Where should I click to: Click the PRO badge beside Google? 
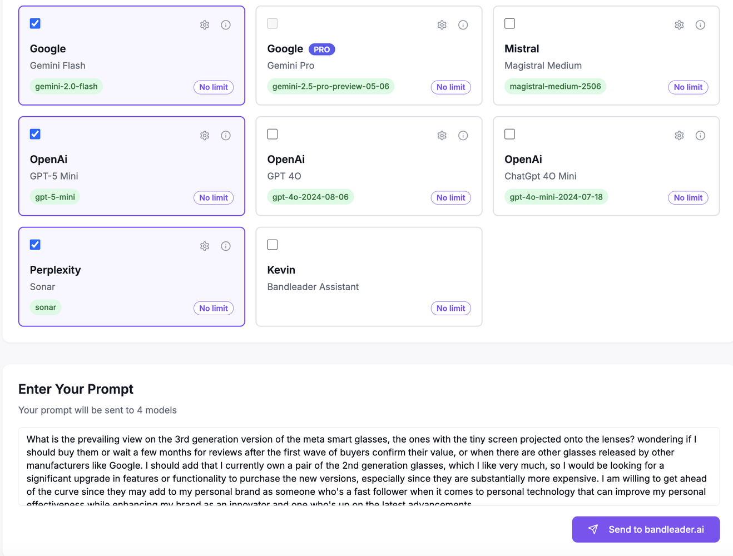tap(321, 49)
